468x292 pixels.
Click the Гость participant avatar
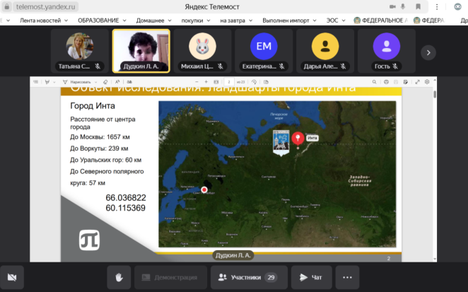[386, 48]
